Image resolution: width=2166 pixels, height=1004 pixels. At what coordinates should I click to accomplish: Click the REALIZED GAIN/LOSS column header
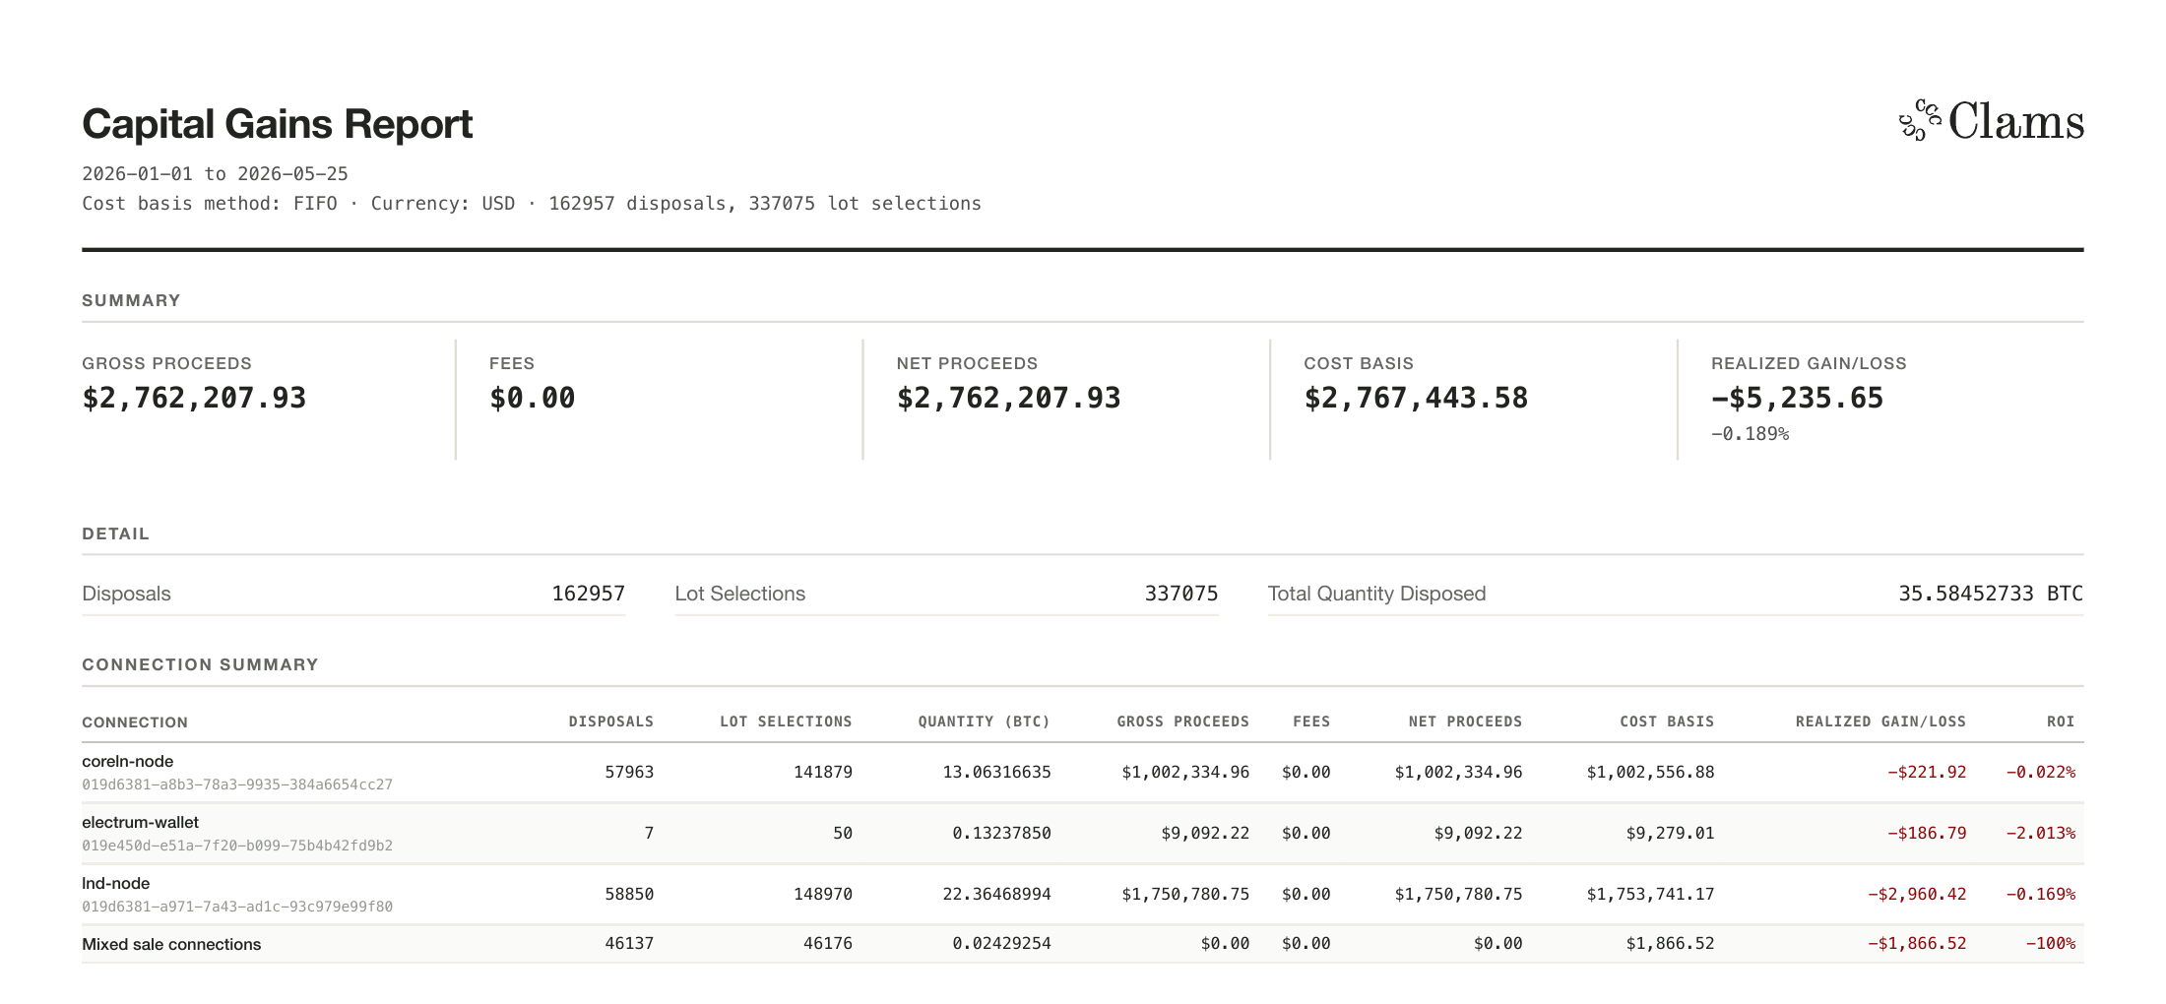1880,722
